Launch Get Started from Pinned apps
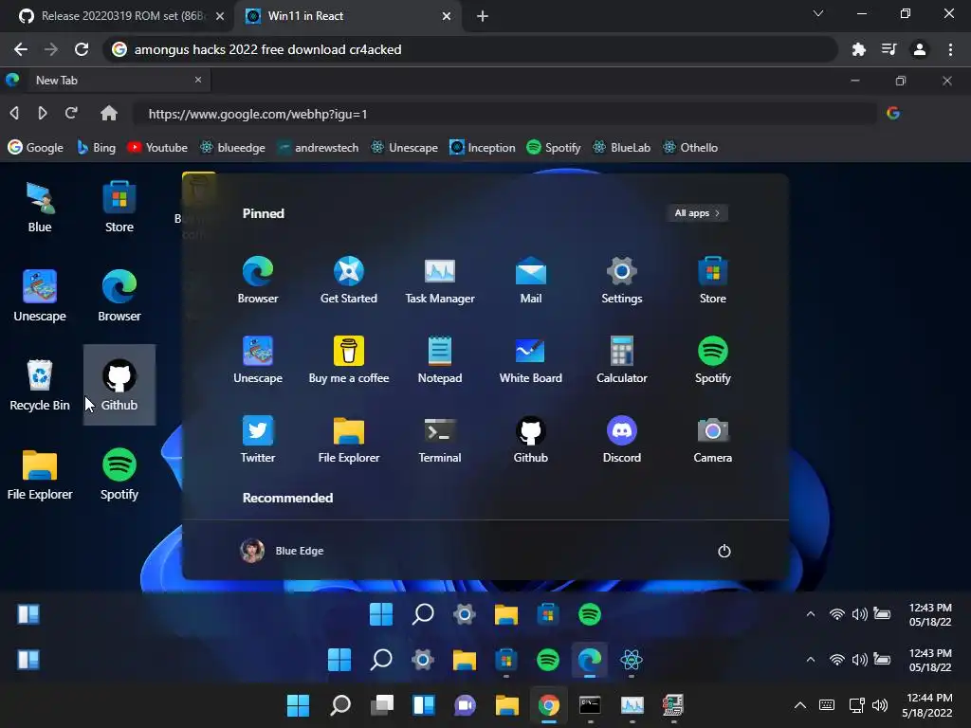 349,280
